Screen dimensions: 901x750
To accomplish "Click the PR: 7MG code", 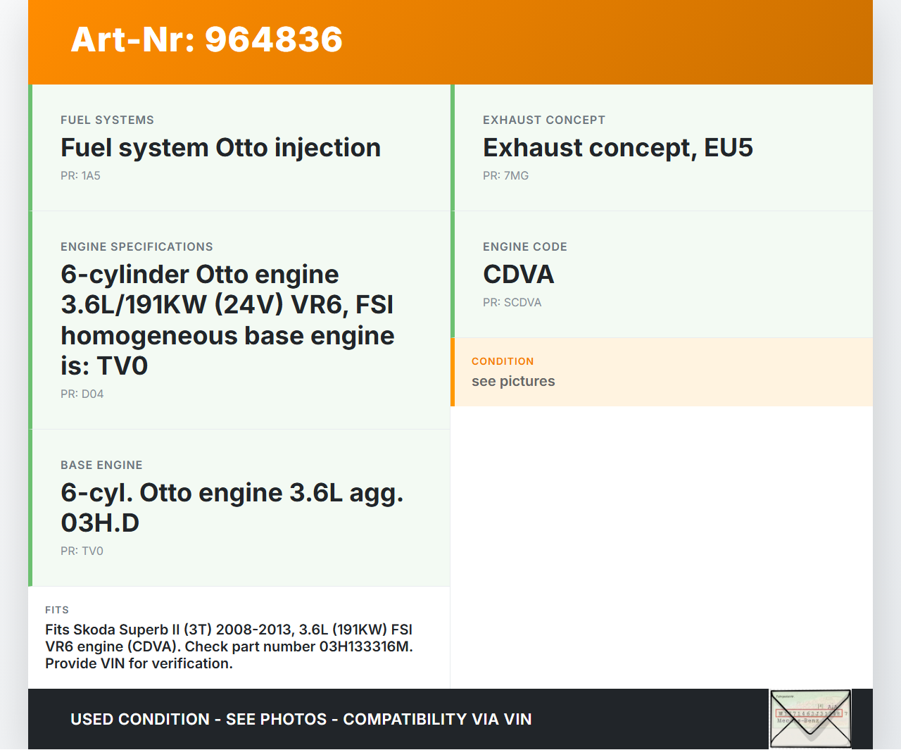I will tap(505, 176).
